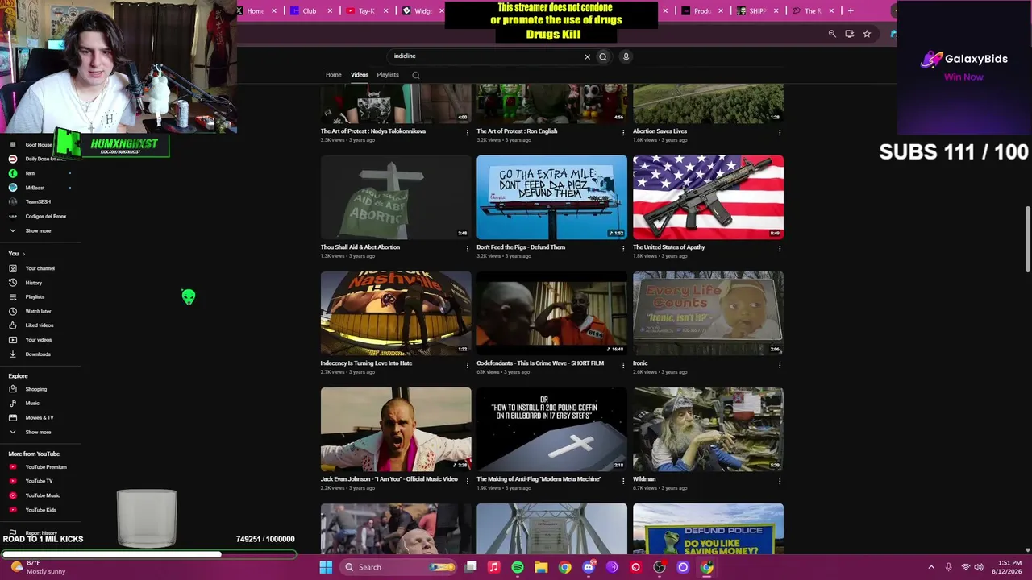Viewport: 1032px width, 580px height.
Task: Bookmark this page with the star icon
Action: pos(867,34)
